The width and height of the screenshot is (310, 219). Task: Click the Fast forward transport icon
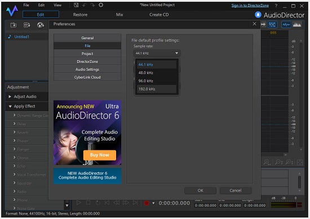pos(126,203)
